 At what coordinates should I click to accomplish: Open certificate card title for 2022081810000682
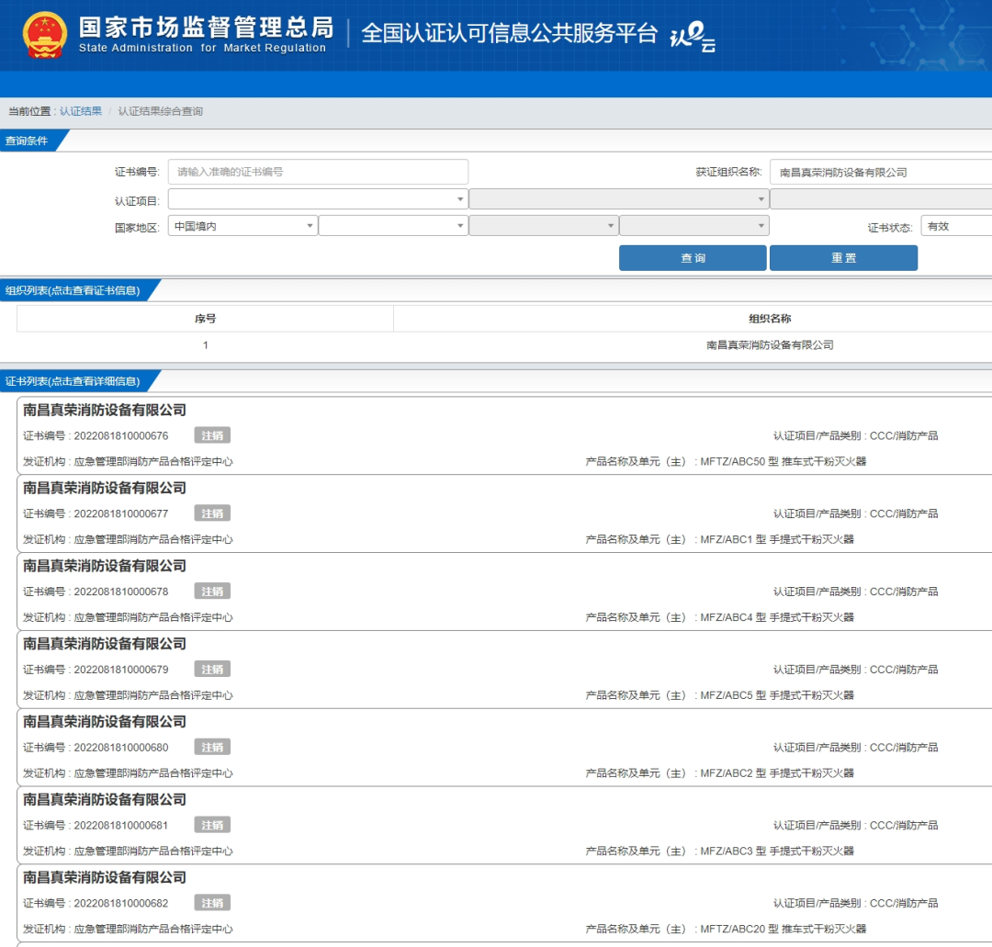click(105, 877)
